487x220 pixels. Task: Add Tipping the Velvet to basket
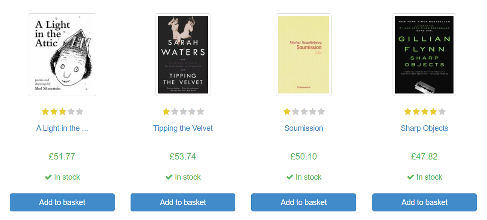coord(183,202)
